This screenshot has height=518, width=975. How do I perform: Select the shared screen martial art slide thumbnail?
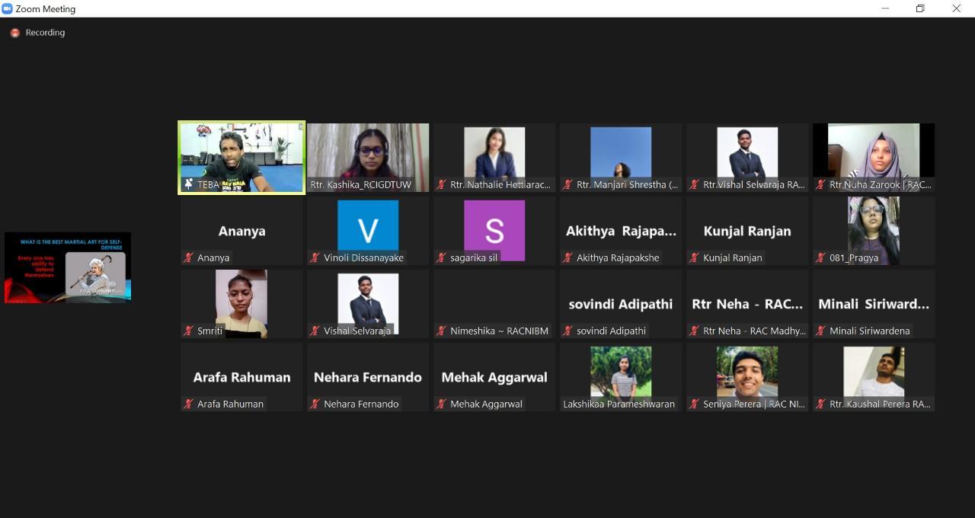click(x=68, y=267)
